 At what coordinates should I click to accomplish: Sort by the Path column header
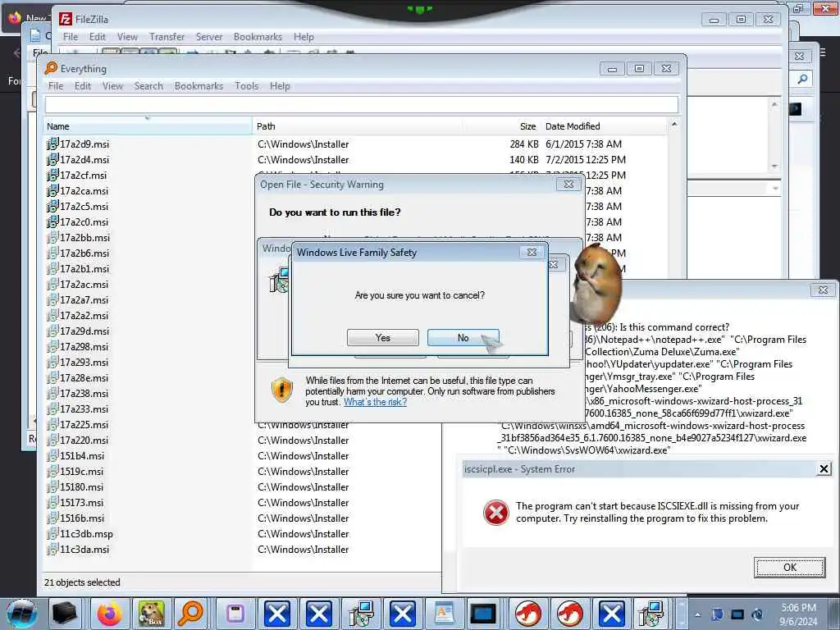coord(356,126)
